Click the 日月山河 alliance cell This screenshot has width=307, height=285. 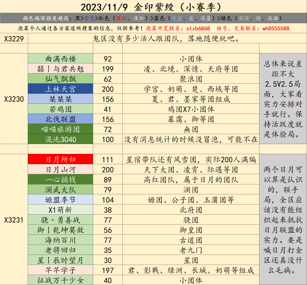61,169
